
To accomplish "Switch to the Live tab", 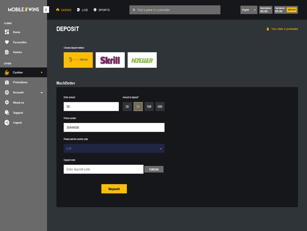I will point(82,9).
